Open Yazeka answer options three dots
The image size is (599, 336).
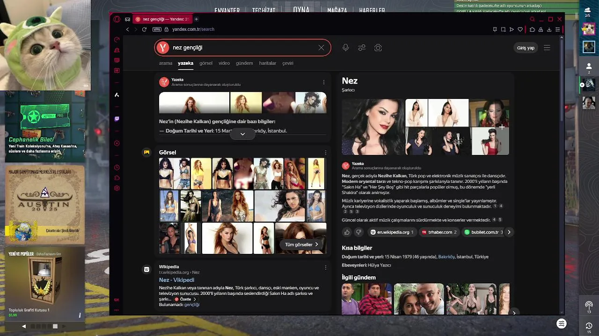[323, 82]
